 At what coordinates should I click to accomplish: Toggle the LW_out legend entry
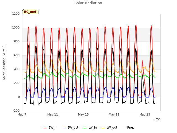pos(109,128)
